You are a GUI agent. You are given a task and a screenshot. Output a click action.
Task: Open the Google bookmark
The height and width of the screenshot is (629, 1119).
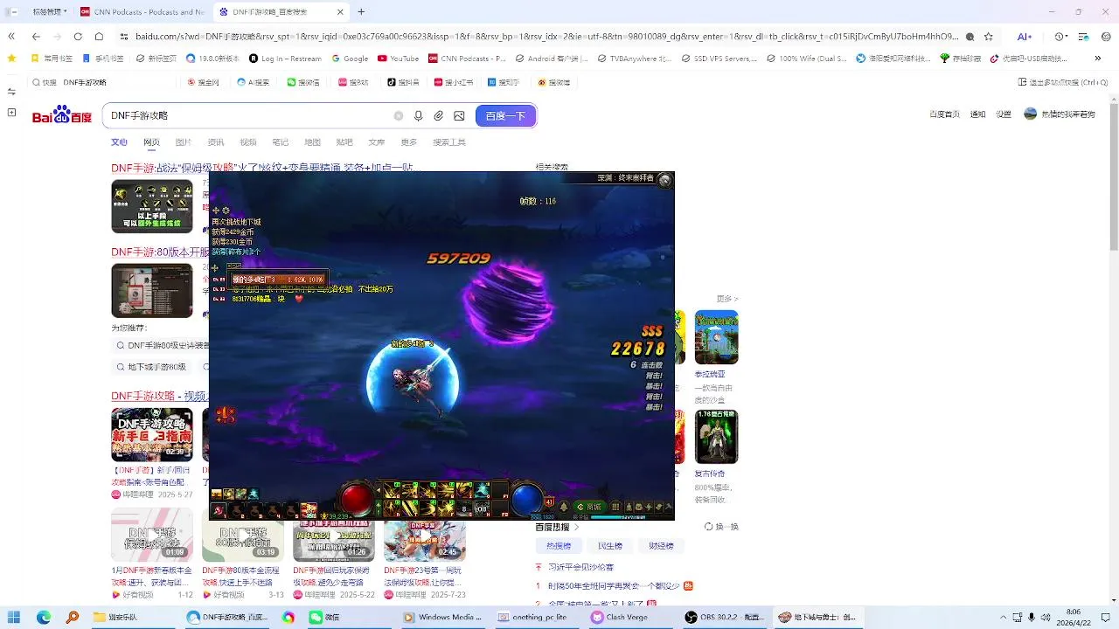tap(350, 59)
